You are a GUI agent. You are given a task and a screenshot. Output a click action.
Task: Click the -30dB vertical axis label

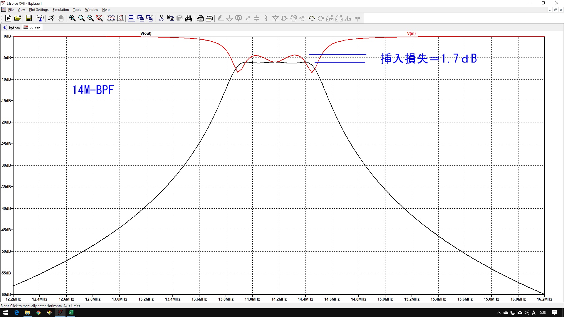pos(6,165)
